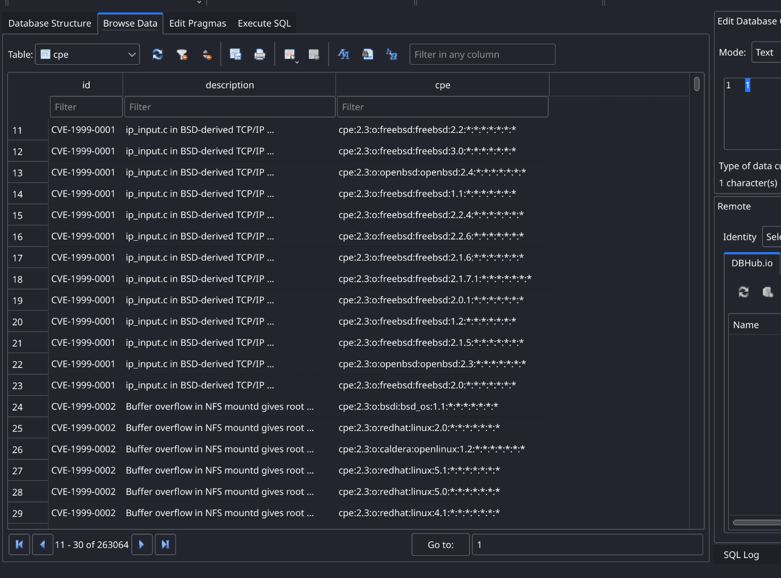The height and width of the screenshot is (578, 781).
Task: Go to the next page of records
Action: [142, 545]
